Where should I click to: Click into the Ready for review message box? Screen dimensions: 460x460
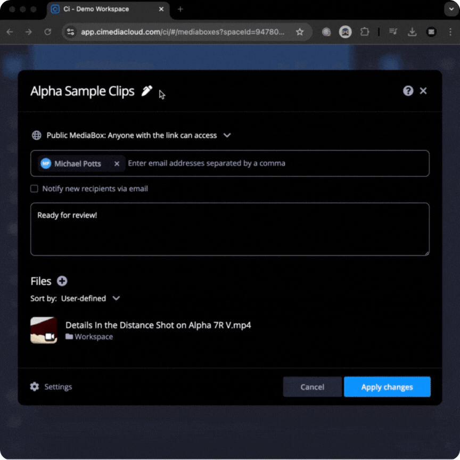pos(229,229)
